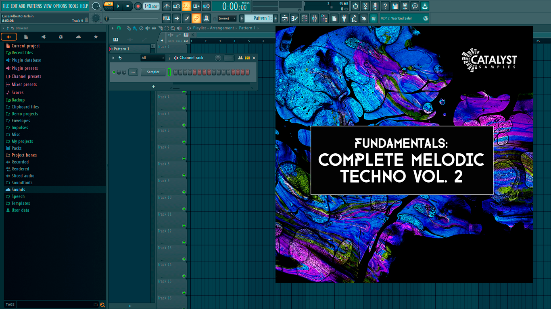Viewport: 551px width, 309px height.
Task: Toggle the wait-for-input icon
Action: coord(177,6)
